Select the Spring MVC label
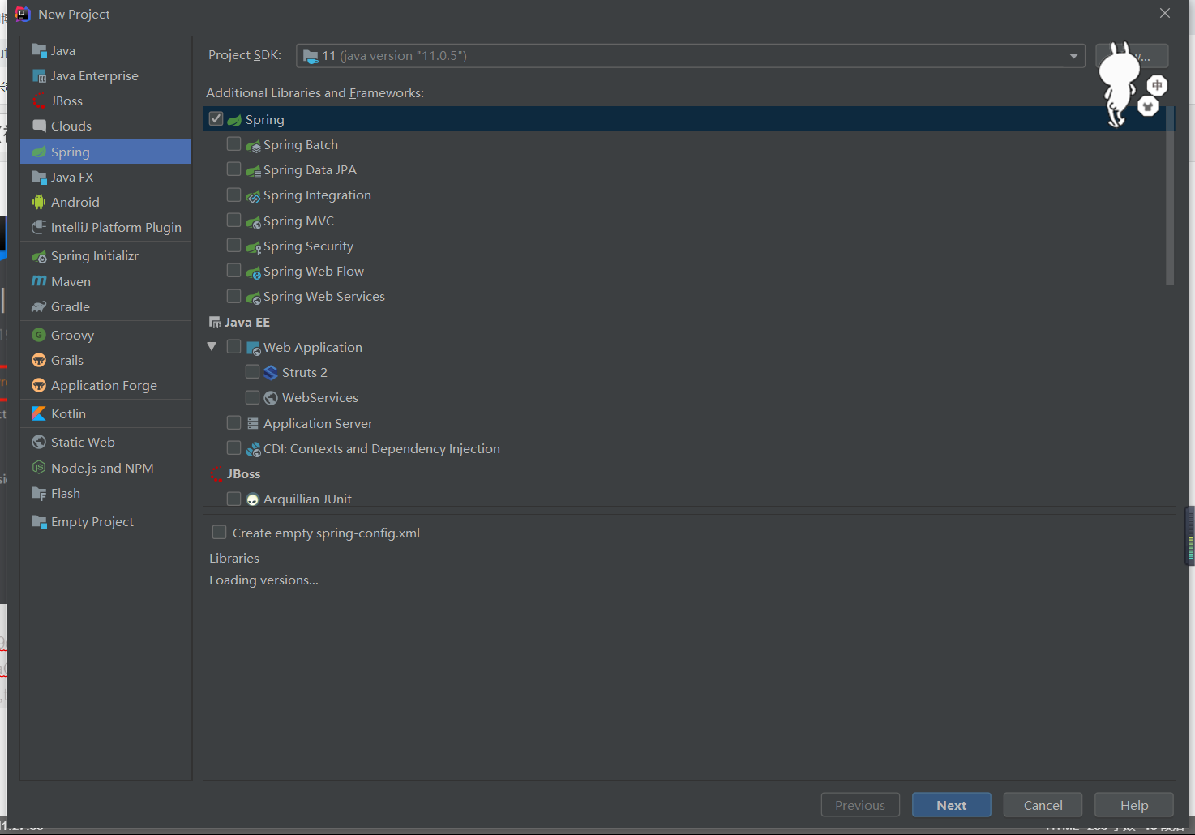The image size is (1195, 835). click(298, 221)
